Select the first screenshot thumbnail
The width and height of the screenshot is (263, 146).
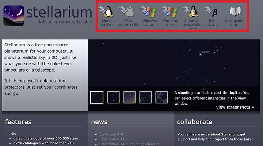(97, 97)
